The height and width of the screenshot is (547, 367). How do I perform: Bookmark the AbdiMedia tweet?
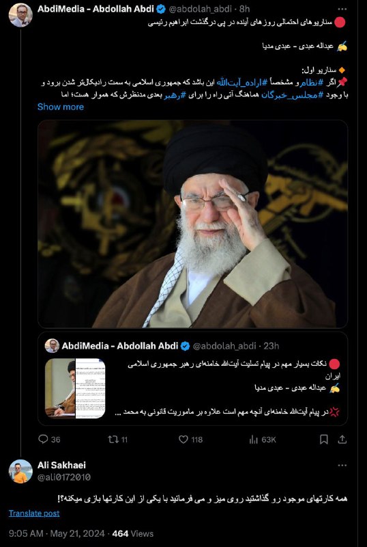(324, 440)
